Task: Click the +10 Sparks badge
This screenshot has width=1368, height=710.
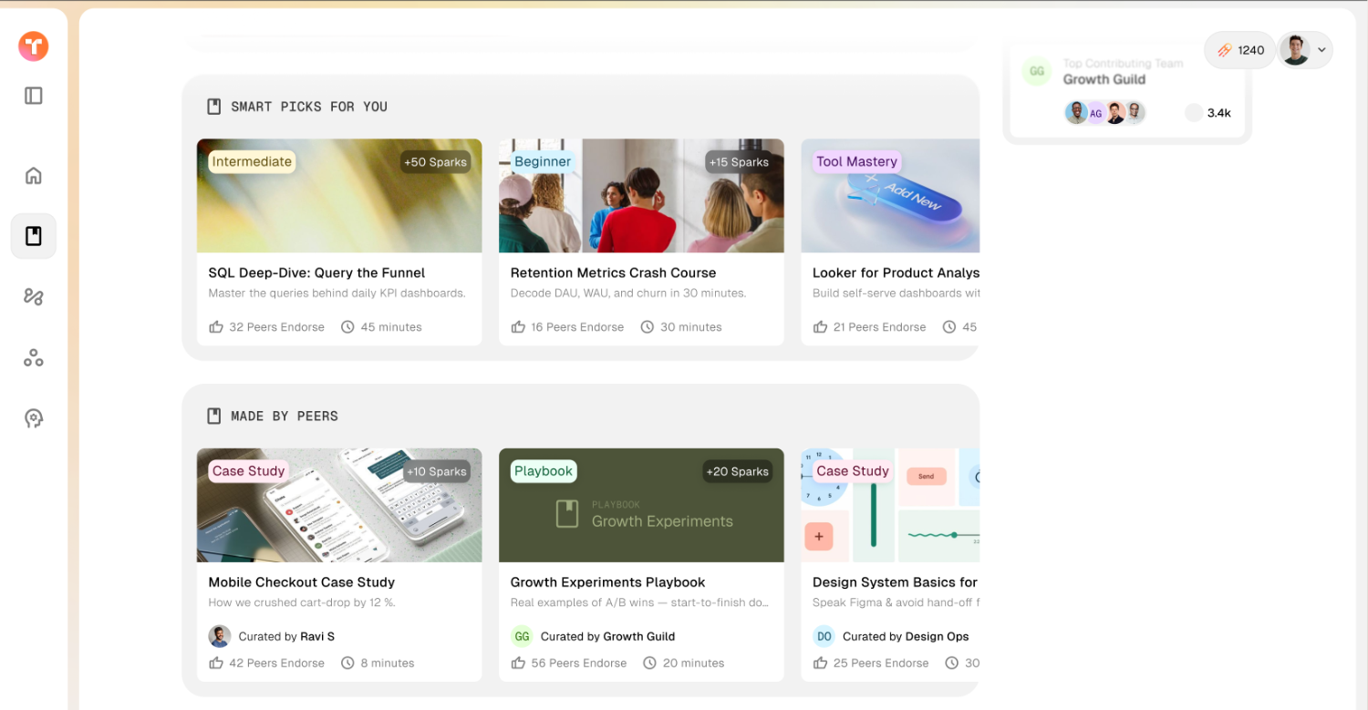Action: point(437,471)
